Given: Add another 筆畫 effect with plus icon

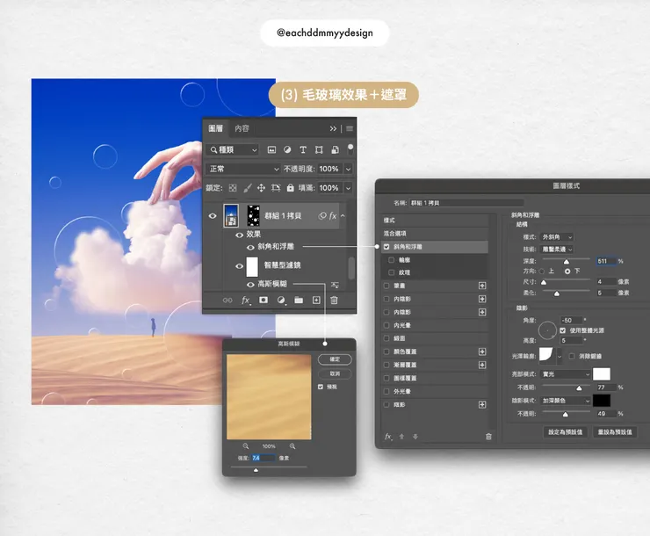Looking at the screenshot, I should coord(482,286).
